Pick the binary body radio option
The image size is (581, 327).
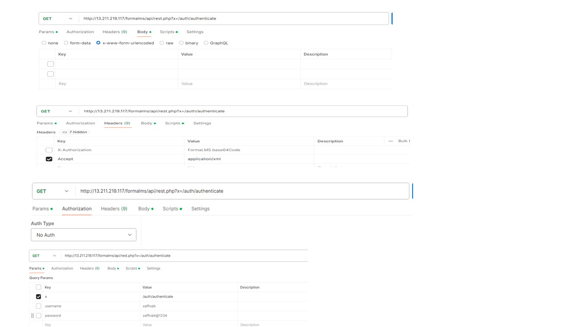tap(181, 43)
